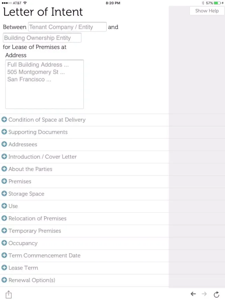The height and width of the screenshot is (301, 225).
Task: Focus the Tenant Company / Entity field
Action: tap(67, 27)
